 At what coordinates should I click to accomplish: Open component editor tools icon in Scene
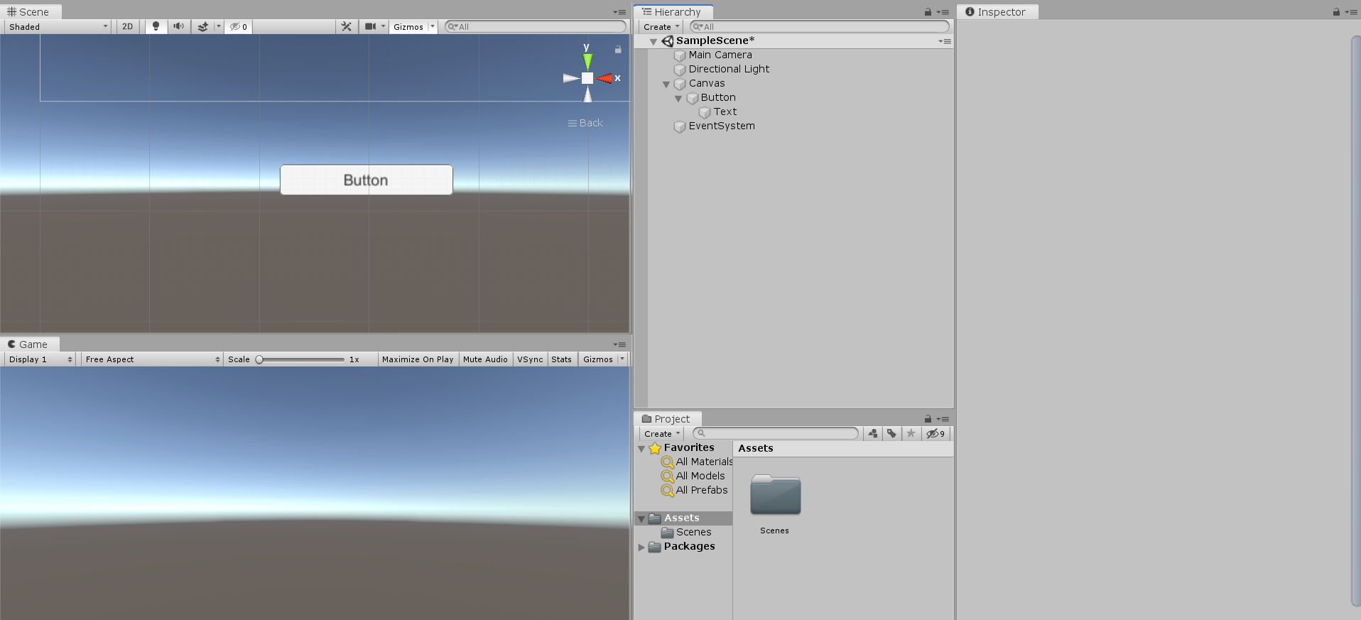coord(347,26)
